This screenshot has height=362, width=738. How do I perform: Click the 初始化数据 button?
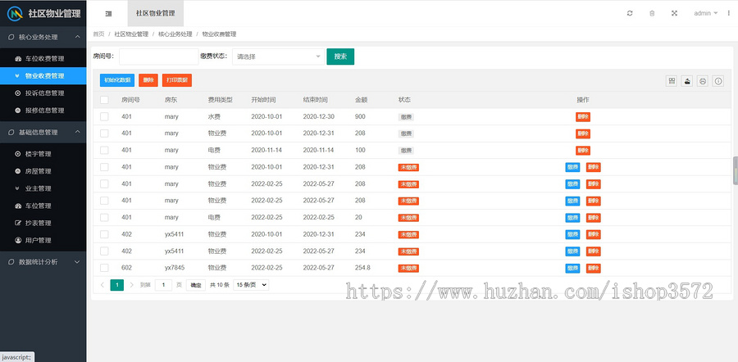[x=117, y=80]
